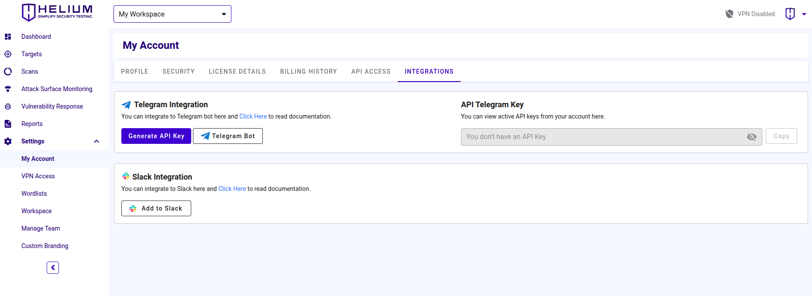812x296 pixels.
Task: Click the Copy API key button
Action: click(781, 136)
